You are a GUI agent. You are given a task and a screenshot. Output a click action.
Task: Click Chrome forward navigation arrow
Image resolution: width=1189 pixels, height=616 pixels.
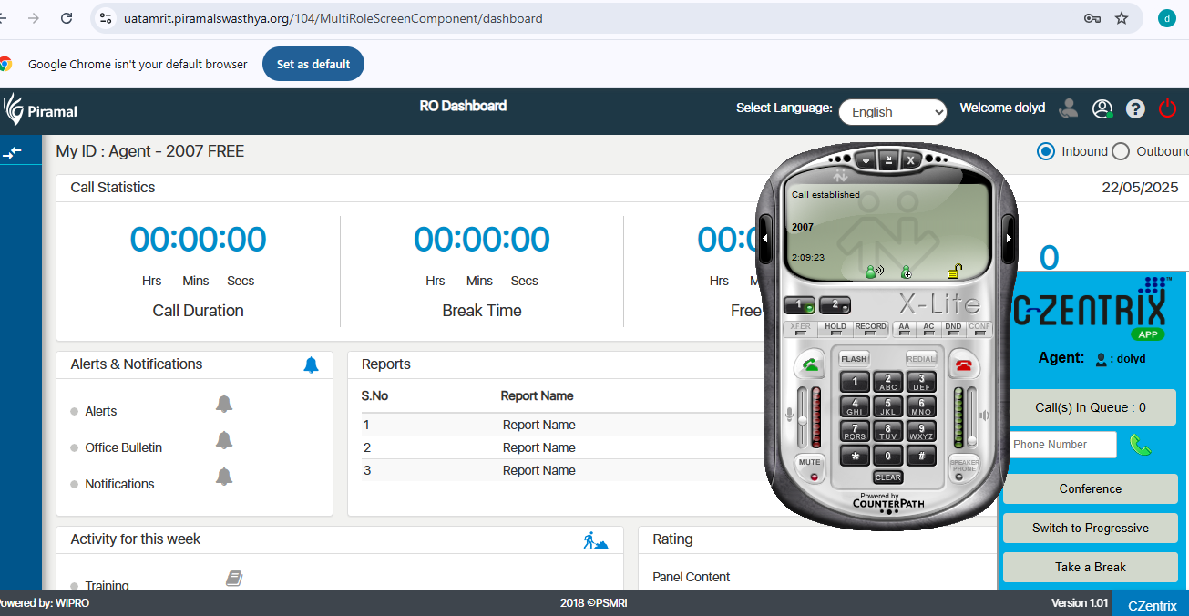point(34,18)
